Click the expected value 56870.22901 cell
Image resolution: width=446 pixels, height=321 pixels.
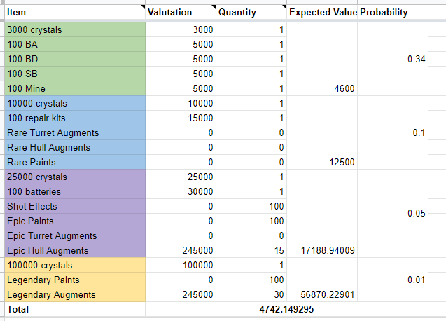click(322, 295)
